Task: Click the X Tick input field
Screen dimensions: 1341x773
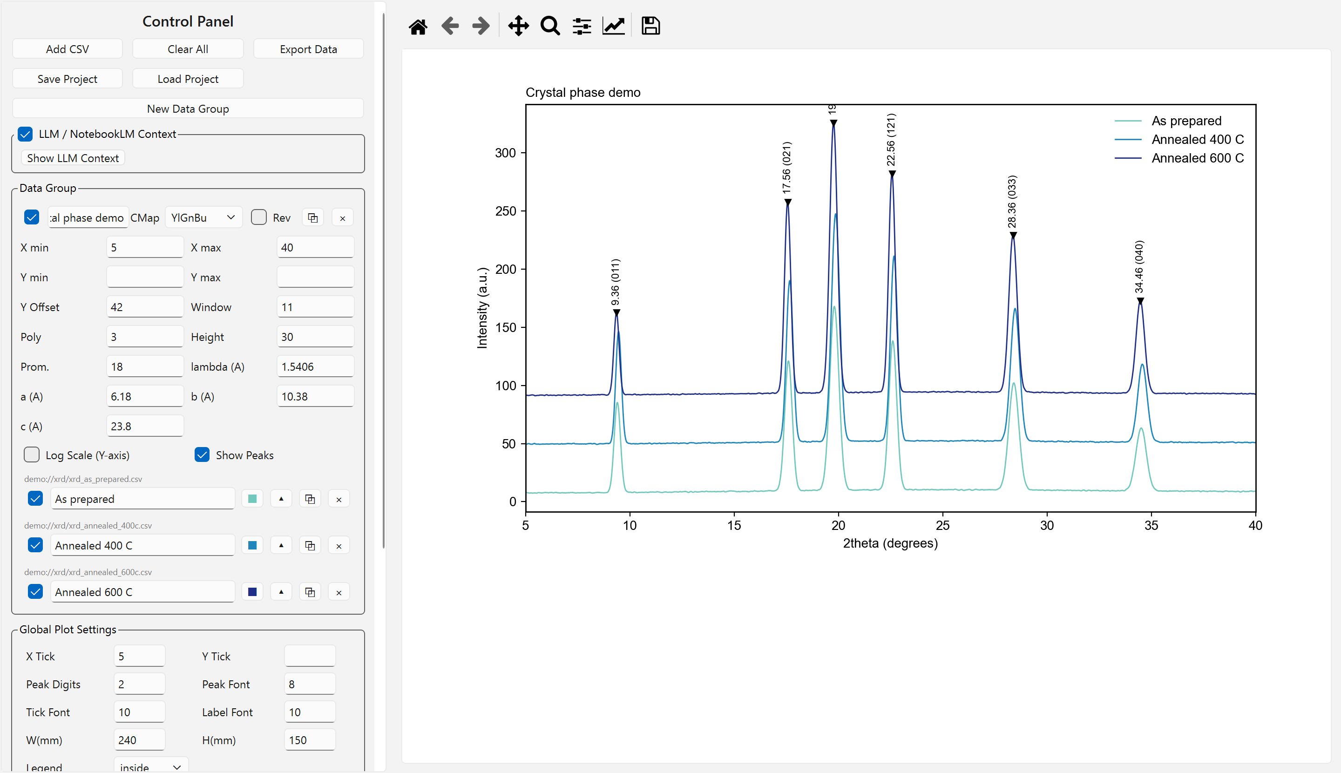Action: point(140,656)
